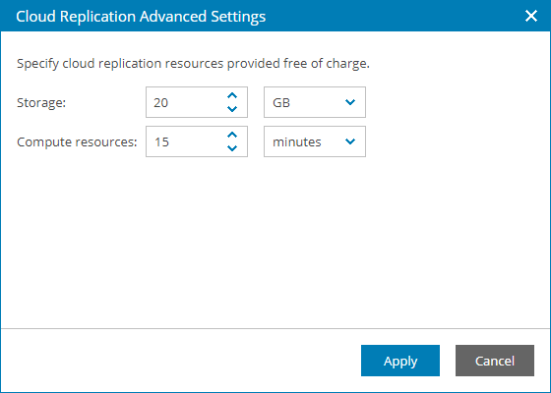Image resolution: width=551 pixels, height=393 pixels.
Task: Click the 'Compute resources:' label
Action: coord(77,142)
